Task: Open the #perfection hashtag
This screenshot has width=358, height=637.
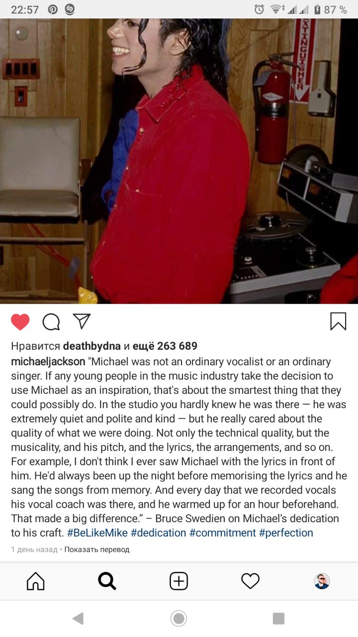Action: click(286, 532)
